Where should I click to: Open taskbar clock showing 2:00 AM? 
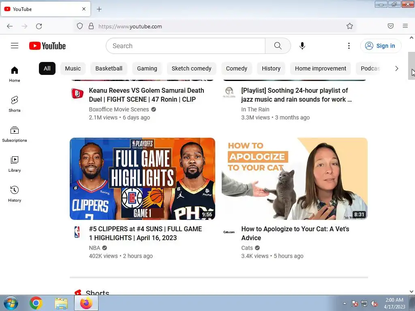(x=394, y=303)
